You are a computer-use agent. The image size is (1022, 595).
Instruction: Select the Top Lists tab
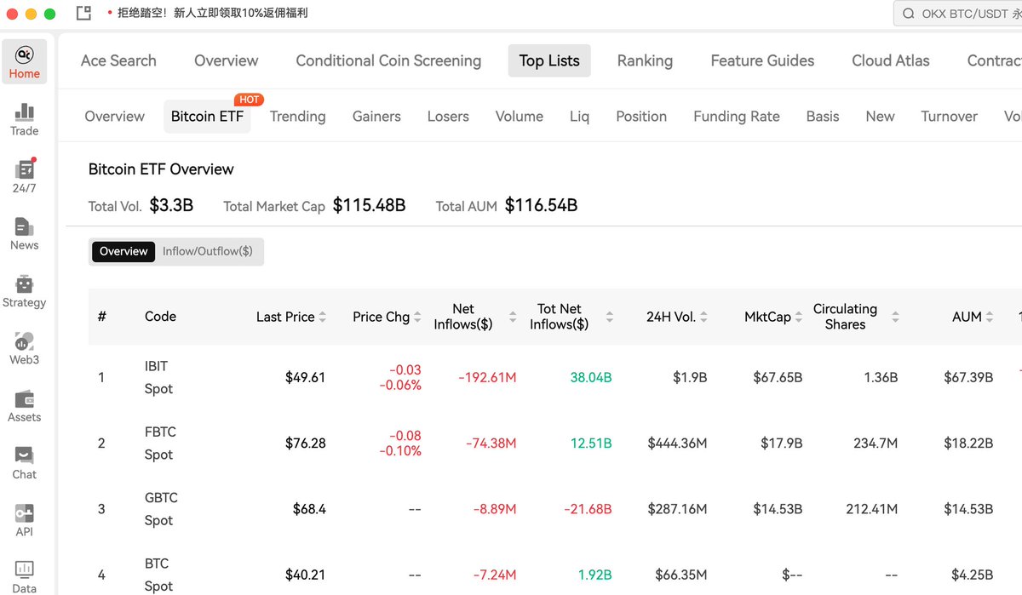549,60
